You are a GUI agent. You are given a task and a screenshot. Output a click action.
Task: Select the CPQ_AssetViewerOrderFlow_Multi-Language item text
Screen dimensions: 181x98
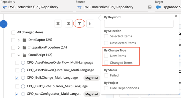point(60,63)
